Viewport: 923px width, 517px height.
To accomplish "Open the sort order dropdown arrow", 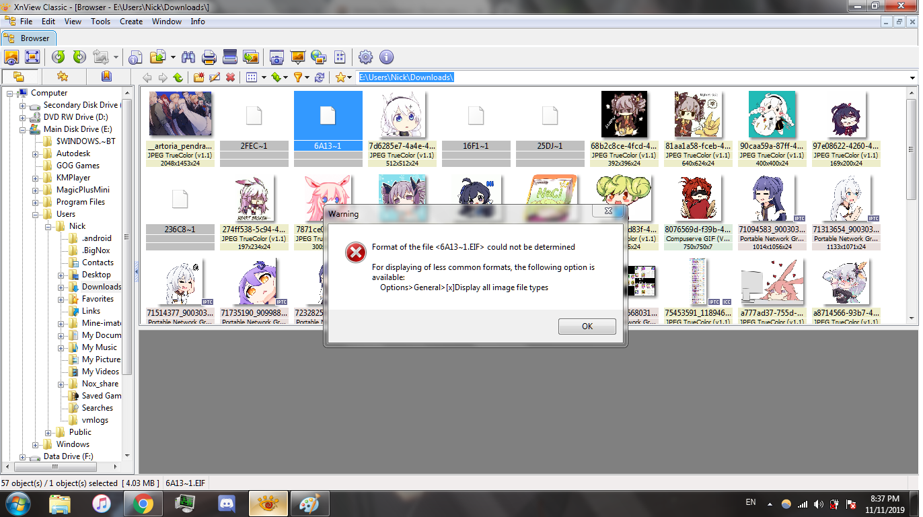I will [287, 77].
